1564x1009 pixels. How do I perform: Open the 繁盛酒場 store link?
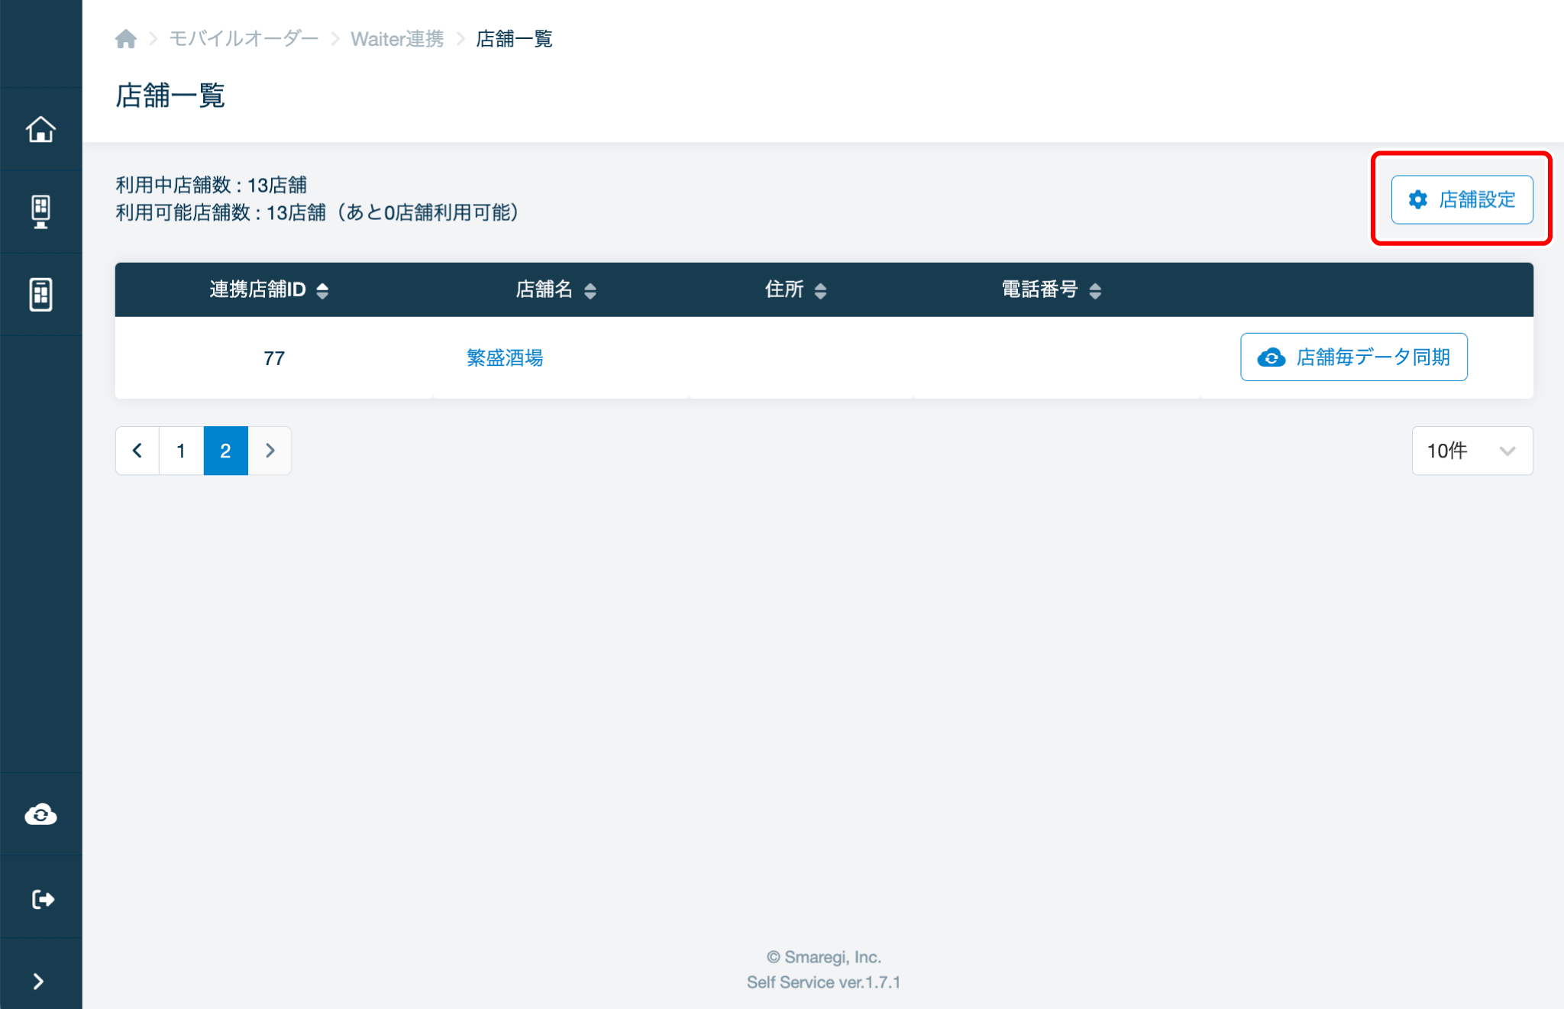[x=504, y=357]
